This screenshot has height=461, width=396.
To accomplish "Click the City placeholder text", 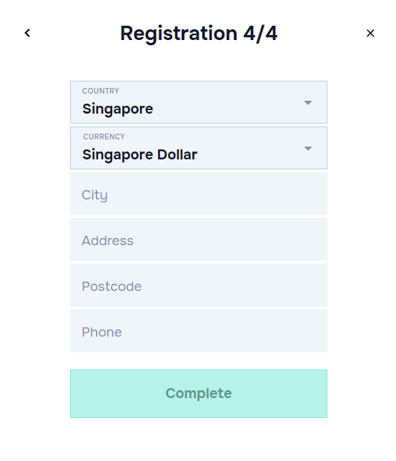I will [94, 195].
